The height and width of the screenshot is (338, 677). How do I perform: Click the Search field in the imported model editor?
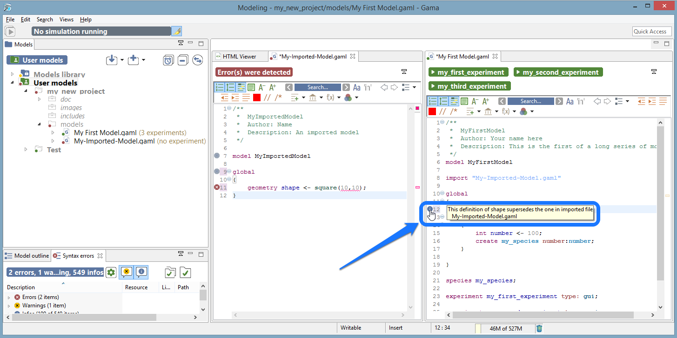(x=318, y=87)
